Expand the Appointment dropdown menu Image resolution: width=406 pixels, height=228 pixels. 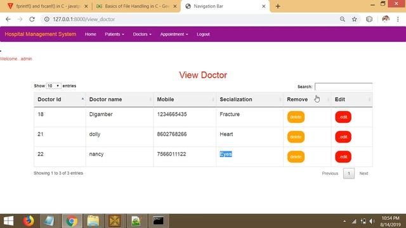[174, 34]
